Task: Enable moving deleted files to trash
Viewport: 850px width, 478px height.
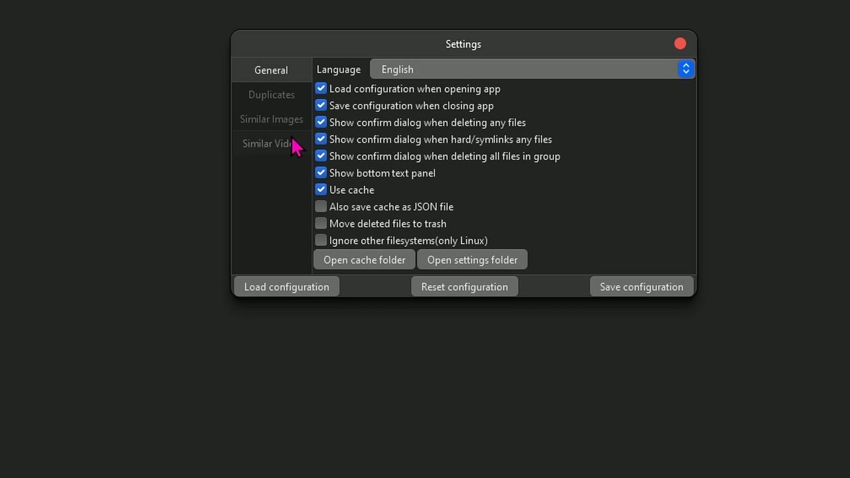Action: click(321, 223)
